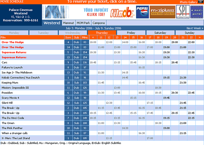The height and width of the screenshot is (145, 204).
Task: Open X- Men: The Last Stand title
Action: coord(16,138)
